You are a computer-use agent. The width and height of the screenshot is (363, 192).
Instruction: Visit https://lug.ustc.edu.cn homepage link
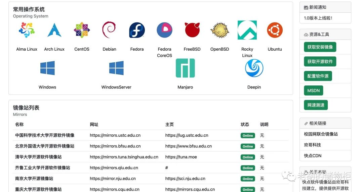click(187, 135)
